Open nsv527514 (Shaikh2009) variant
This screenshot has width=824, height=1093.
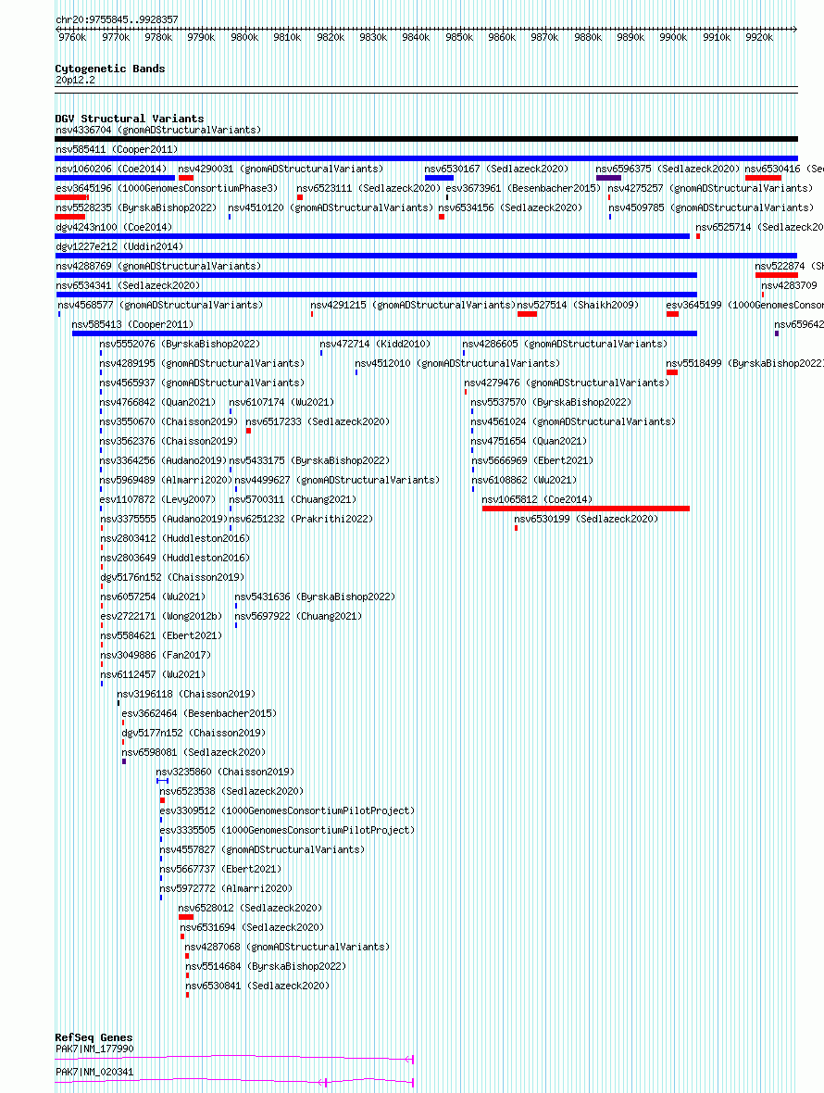(578, 306)
